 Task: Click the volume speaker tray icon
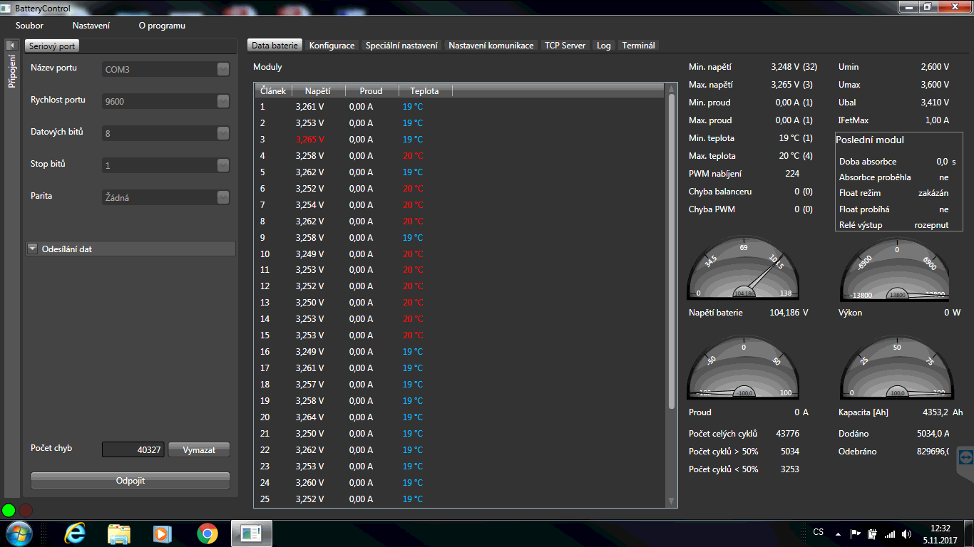(x=906, y=533)
